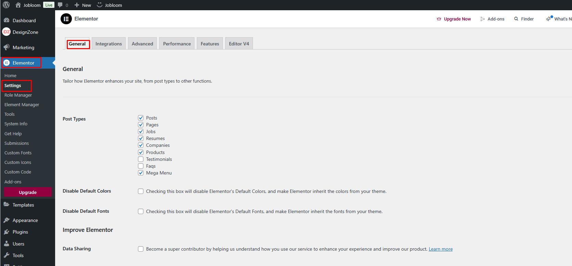Open Dashboard from sidebar icon
Viewport: 572px width, 266px height.
tap(7, 20)
